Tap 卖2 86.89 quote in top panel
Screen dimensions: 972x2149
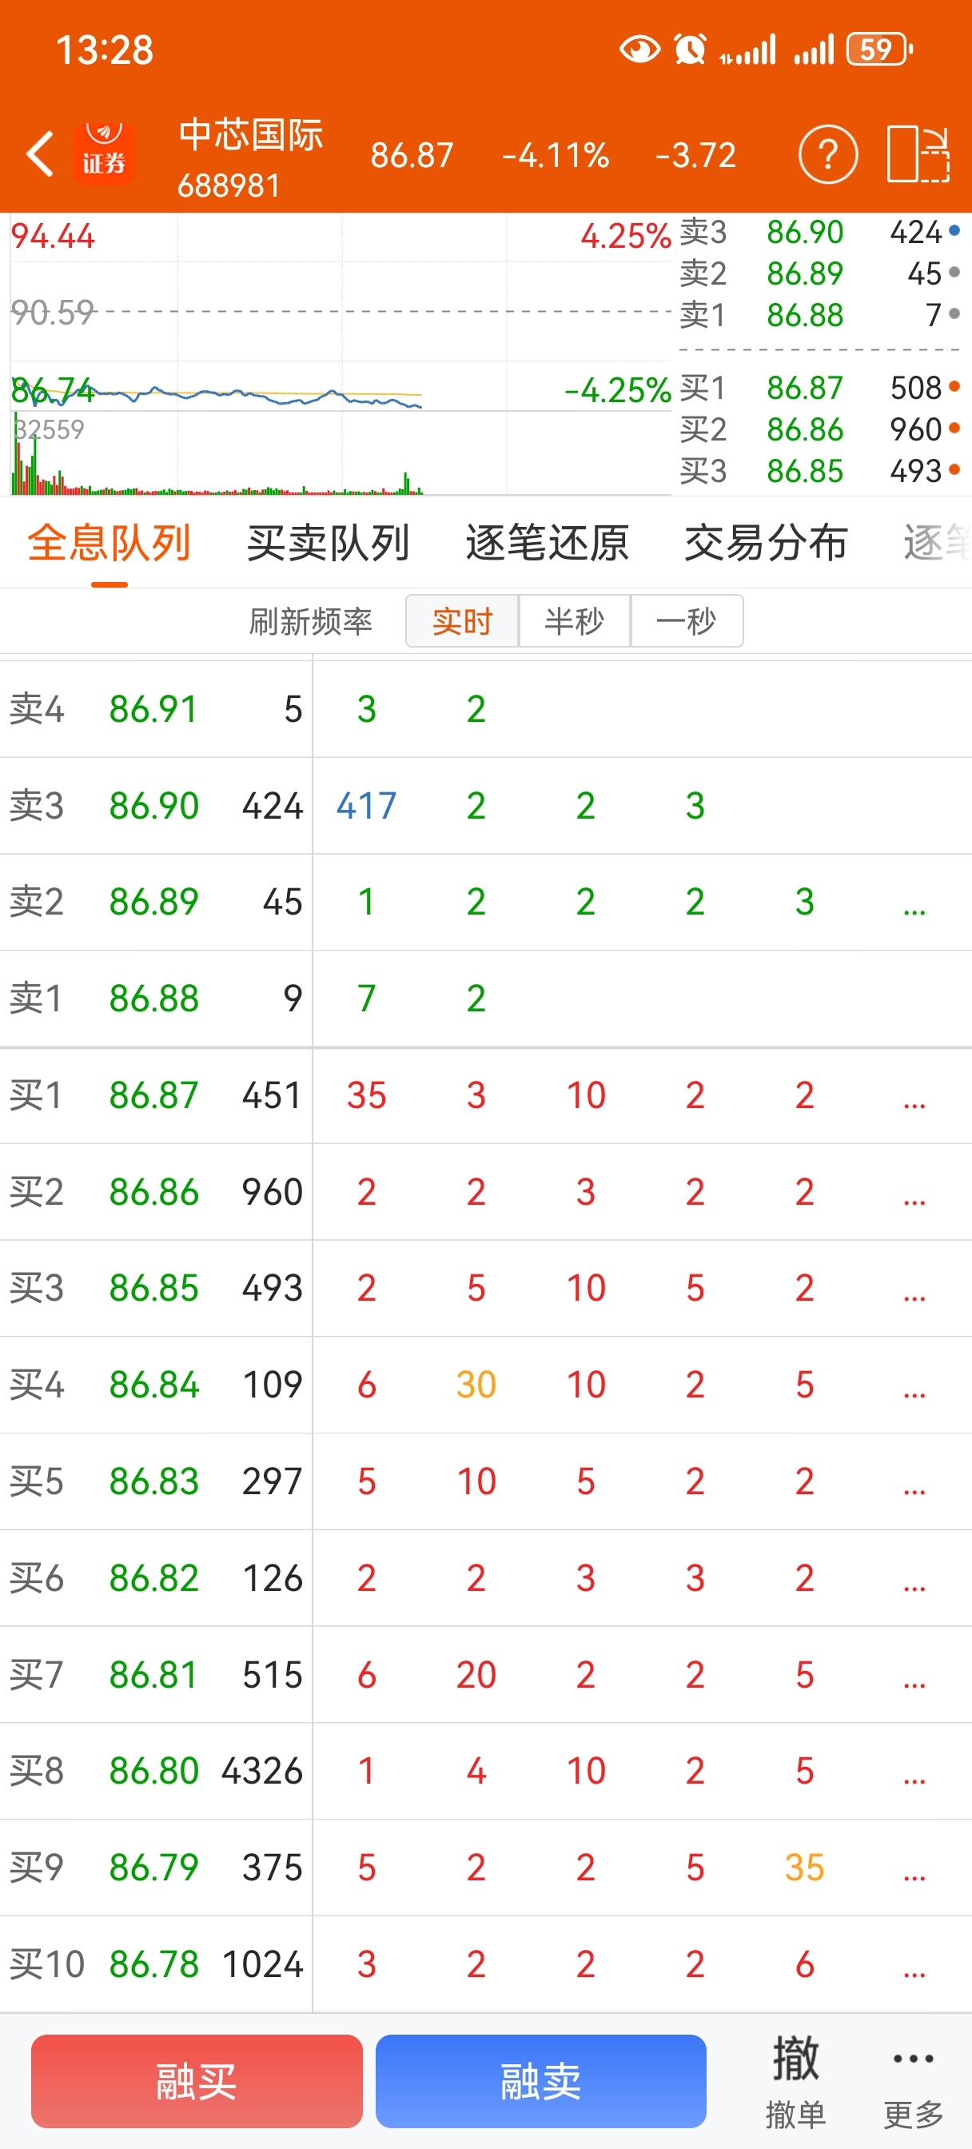[819, 273]
